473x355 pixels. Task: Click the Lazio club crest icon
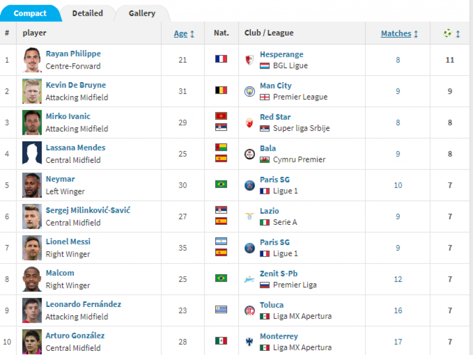(249, 217)
